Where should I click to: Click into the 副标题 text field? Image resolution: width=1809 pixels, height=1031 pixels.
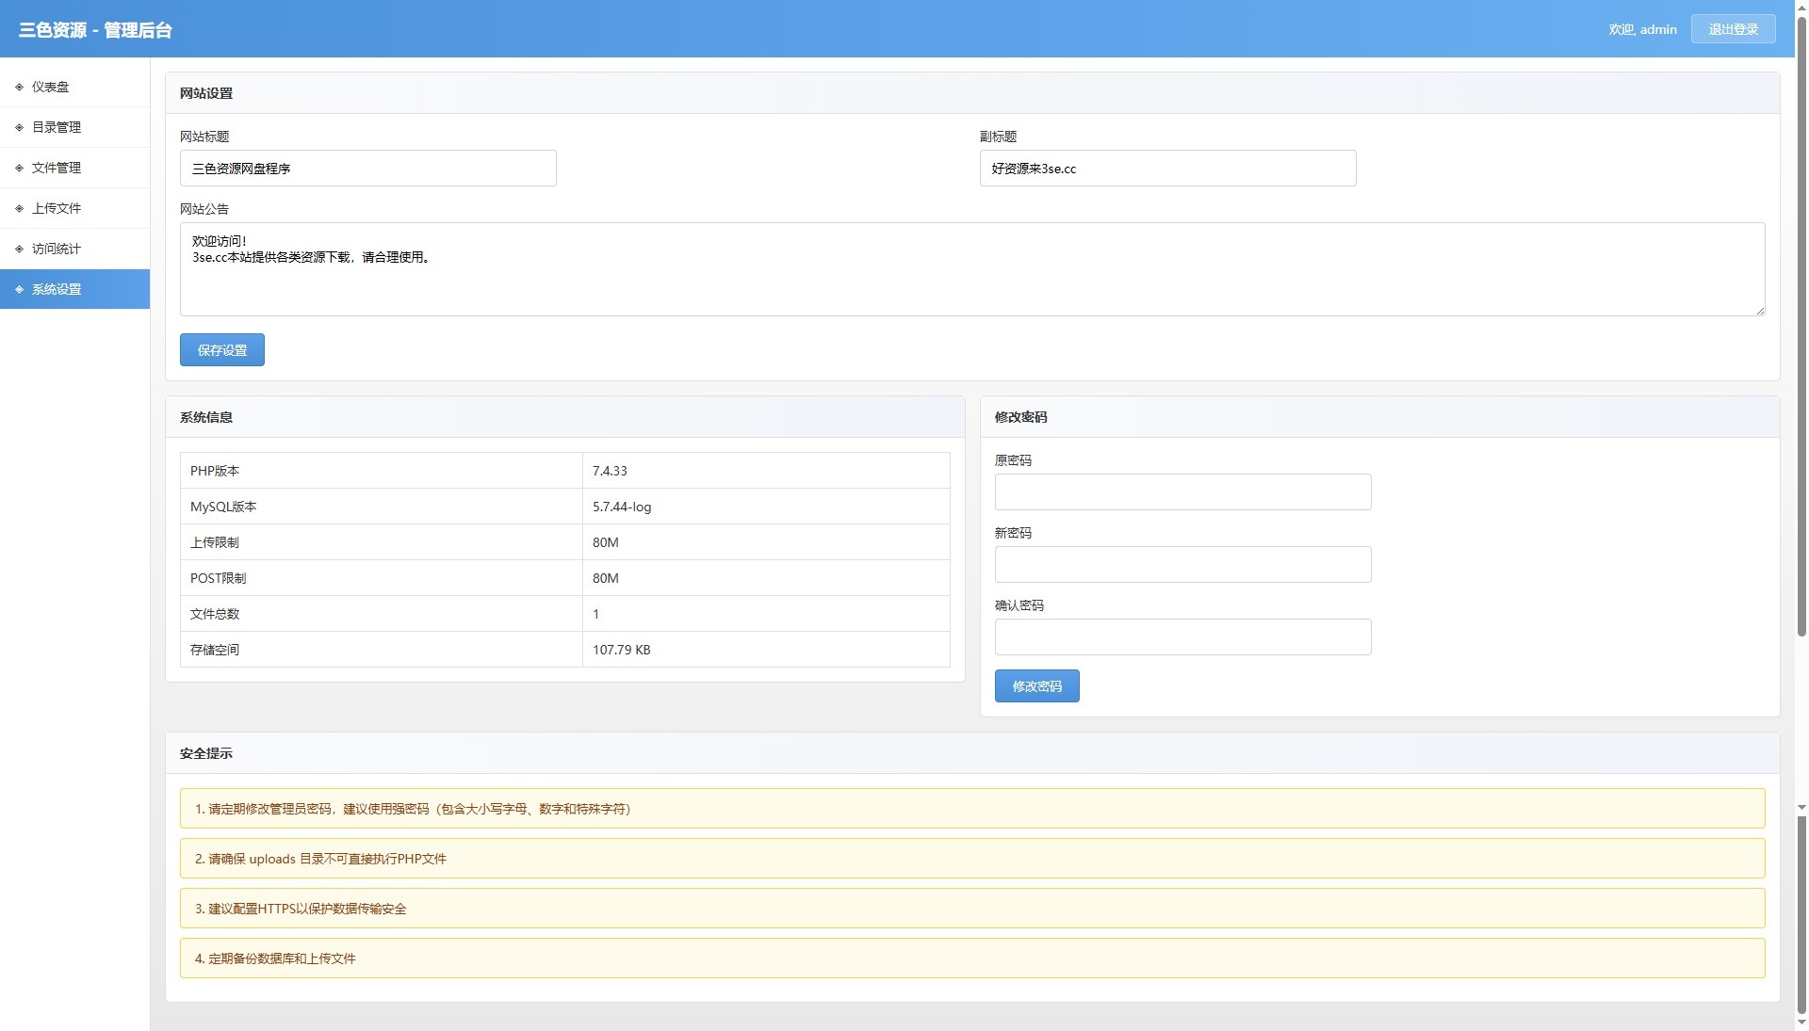pos(1167,169)
